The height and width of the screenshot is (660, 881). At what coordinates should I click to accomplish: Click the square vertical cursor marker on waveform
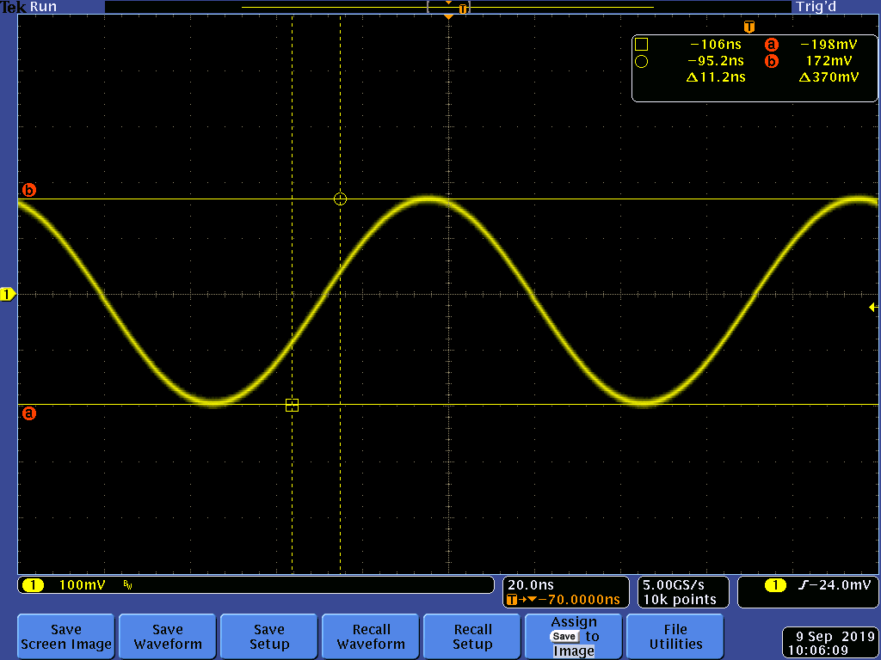[293, 405]
